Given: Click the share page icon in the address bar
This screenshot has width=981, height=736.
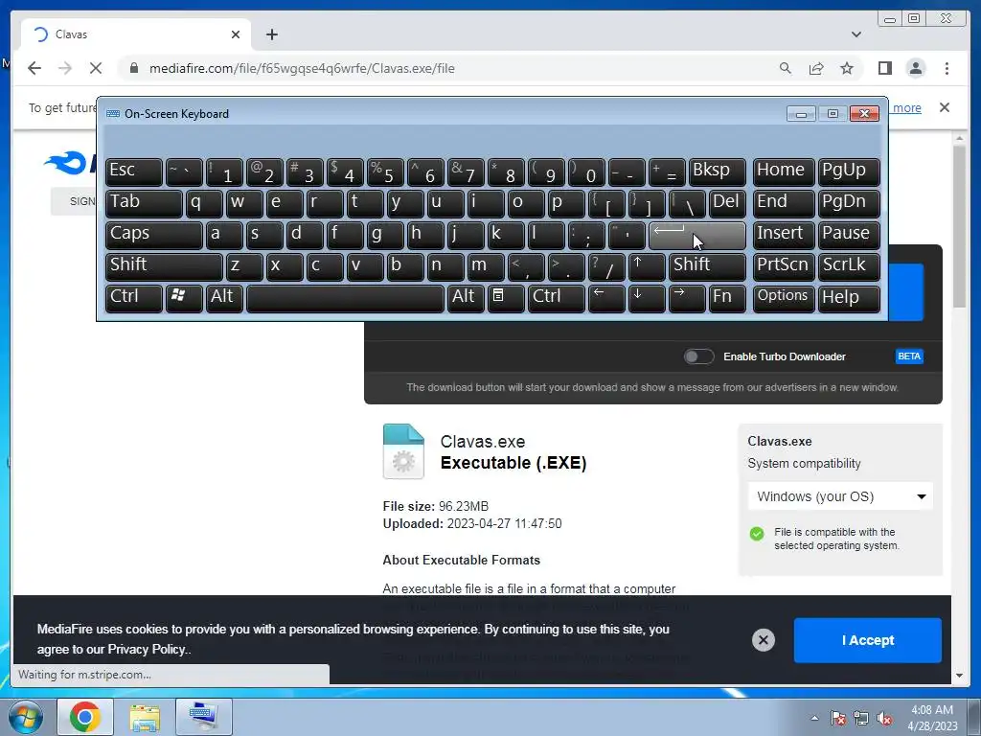Looking at the screenshot, I should (x=816, y=68).
